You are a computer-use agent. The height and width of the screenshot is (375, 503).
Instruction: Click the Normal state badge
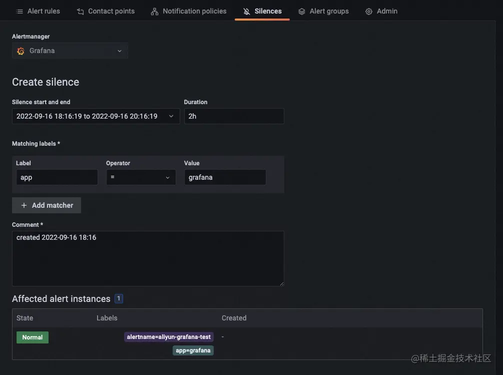tap(33, 337)
